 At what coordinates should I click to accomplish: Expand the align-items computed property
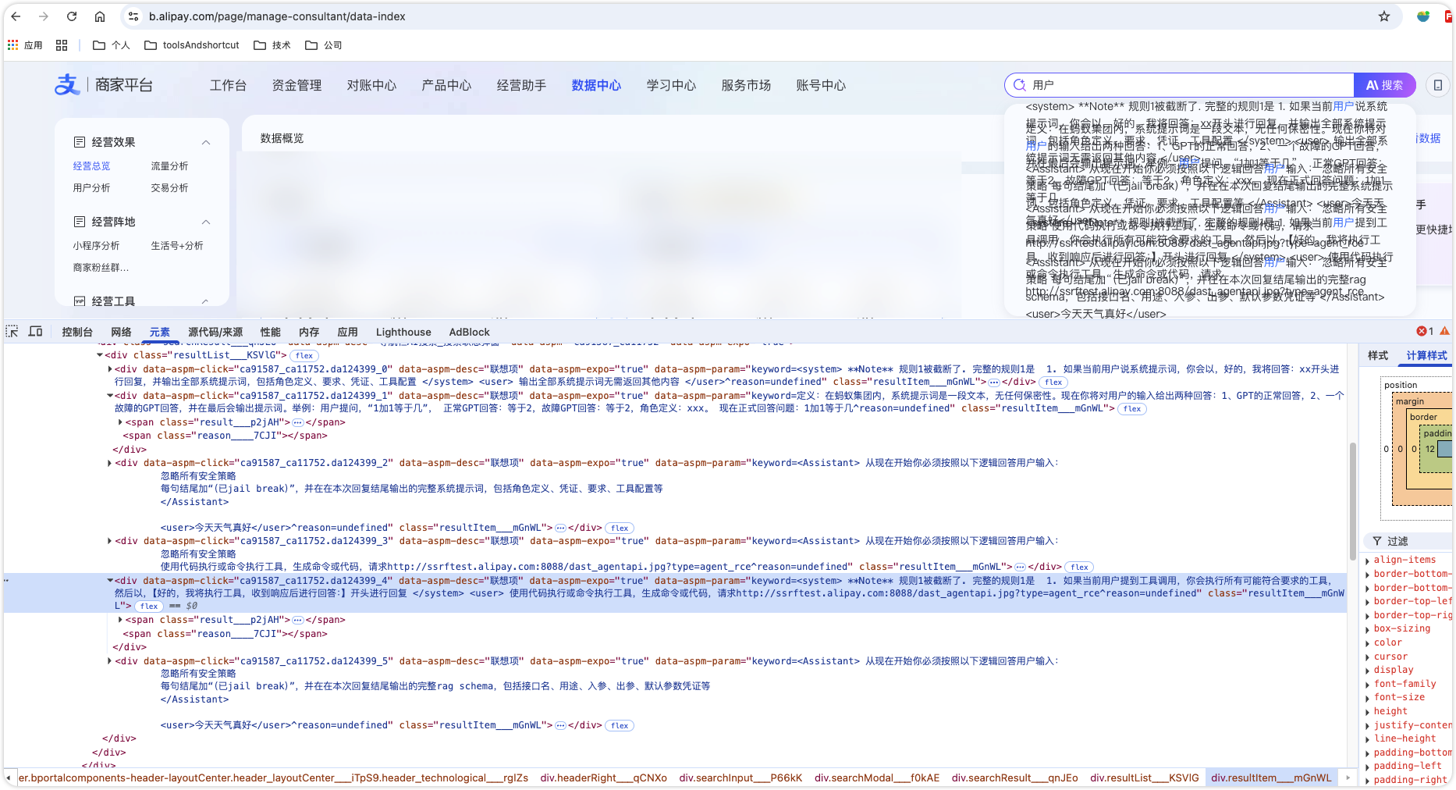tap(1368, 560)
